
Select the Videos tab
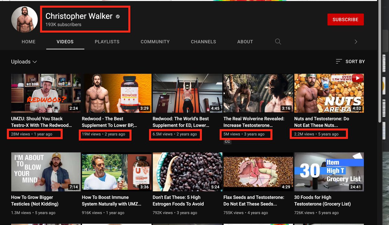(x=65, y=42)
